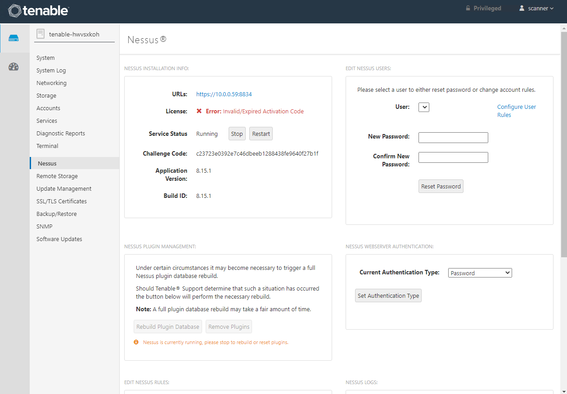Open Storage settings
Screen dimensions: 567x394
[46, 95]
